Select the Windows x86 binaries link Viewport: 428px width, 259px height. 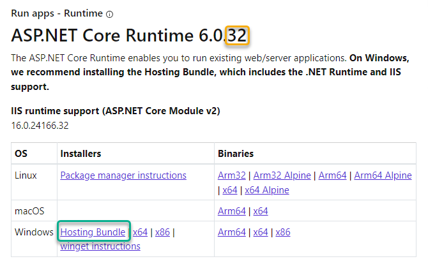coord(283,232)
